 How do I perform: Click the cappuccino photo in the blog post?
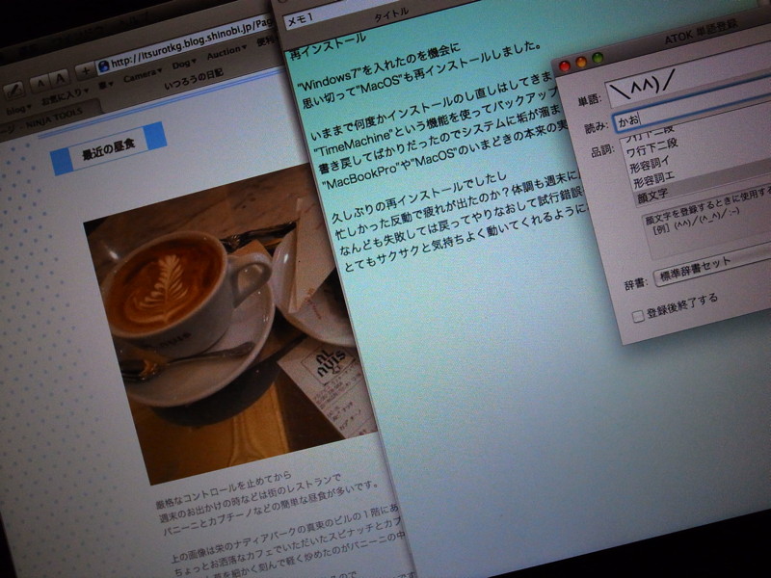click(x=231, y=325)
